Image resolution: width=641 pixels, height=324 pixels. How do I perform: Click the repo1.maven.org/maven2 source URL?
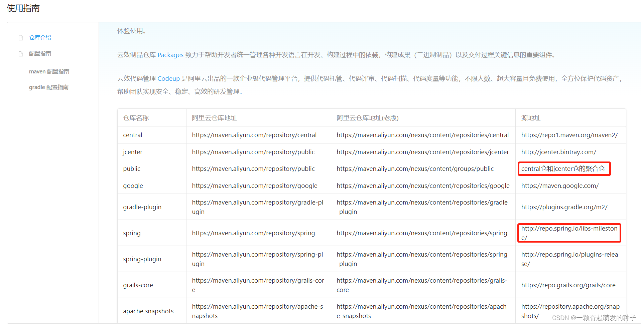[569, 135]
